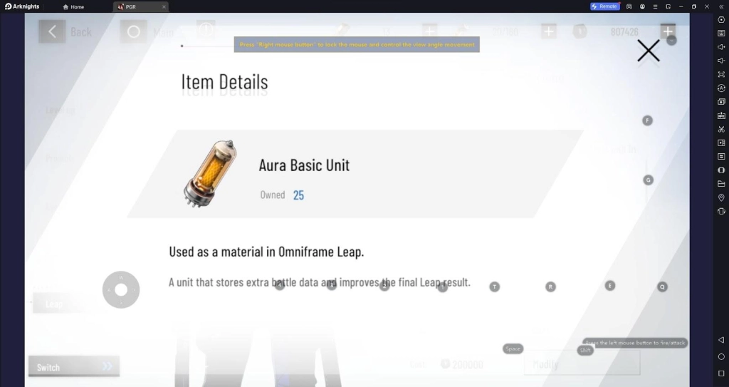Image resolution: width=729 pixels, height=387 pixels.
Task: Tap the Android back triangle button
Action: [x=721, y=340]
